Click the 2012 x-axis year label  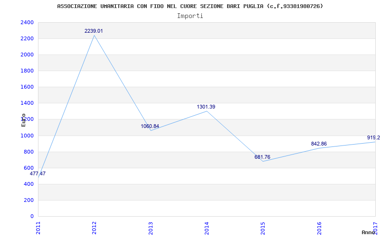click(x=94, y=228)
